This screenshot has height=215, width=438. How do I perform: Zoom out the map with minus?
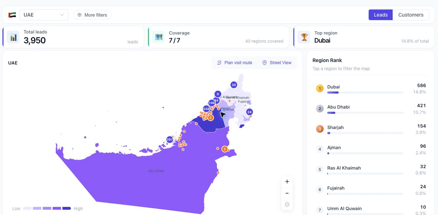point(287,193)
